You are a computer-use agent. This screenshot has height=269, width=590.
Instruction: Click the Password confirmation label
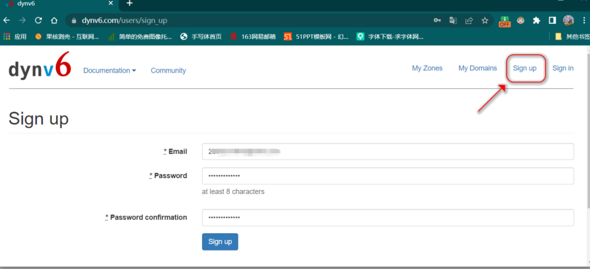pos(146,218)
